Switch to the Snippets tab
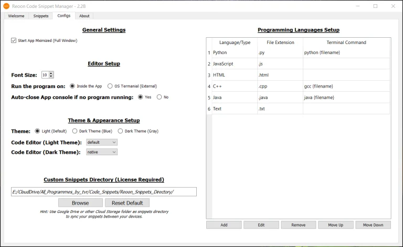The width and height of the screenshot is (403, 247). pyautogui.click(x=41, y=16)
